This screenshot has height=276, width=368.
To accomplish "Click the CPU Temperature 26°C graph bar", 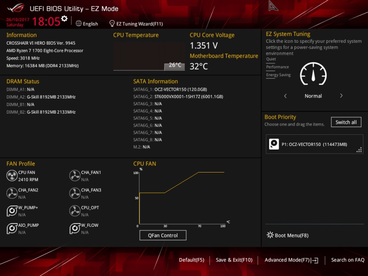I will click(x=174, y=66).
